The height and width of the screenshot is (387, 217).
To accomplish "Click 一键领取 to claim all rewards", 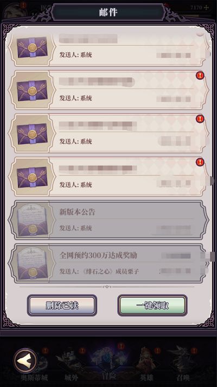I will (152, 305).
